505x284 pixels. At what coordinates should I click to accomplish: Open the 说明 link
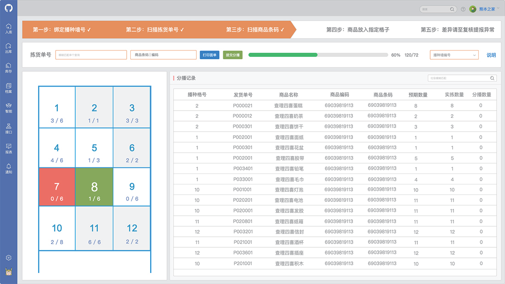pos(491,55)
